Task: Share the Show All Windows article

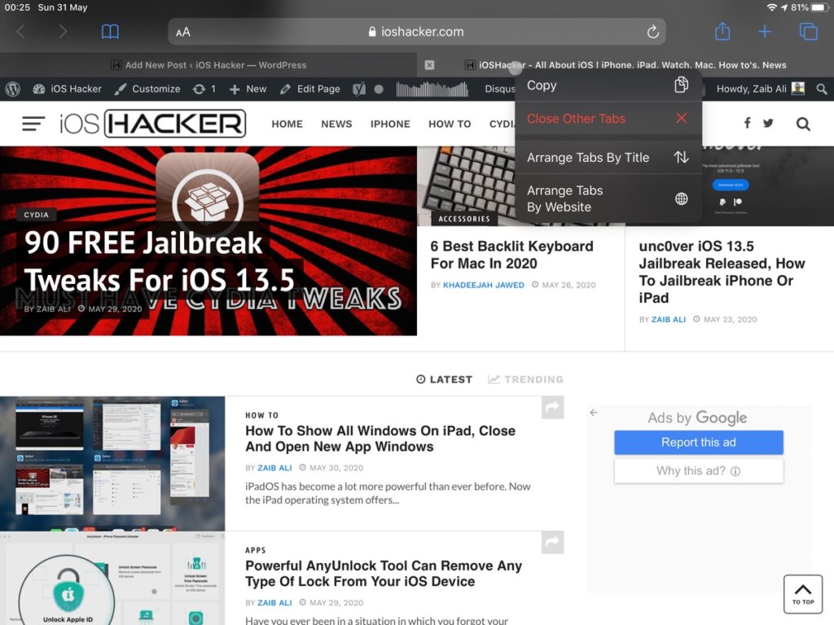Action: click(553, 407)
